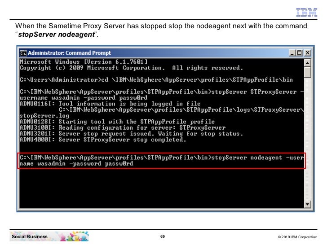This screenshot has height=245, width=327.
Task: Close the Administrator Command Prompt window
Action: (307, 53)
